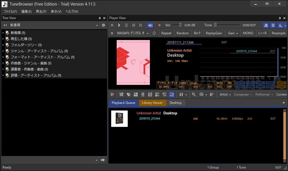Image resolution: width=288 pixels, height=171 pixels.
Task: Click the red arrow export icon
Action: click(x=211, y=94)
